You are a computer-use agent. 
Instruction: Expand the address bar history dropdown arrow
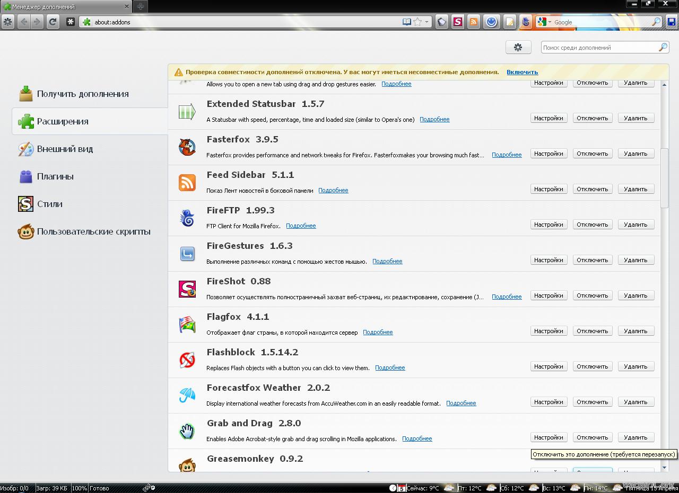click(426, 22)
